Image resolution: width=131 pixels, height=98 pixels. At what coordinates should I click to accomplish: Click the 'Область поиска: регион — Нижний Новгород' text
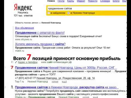[x=38, y=23]
